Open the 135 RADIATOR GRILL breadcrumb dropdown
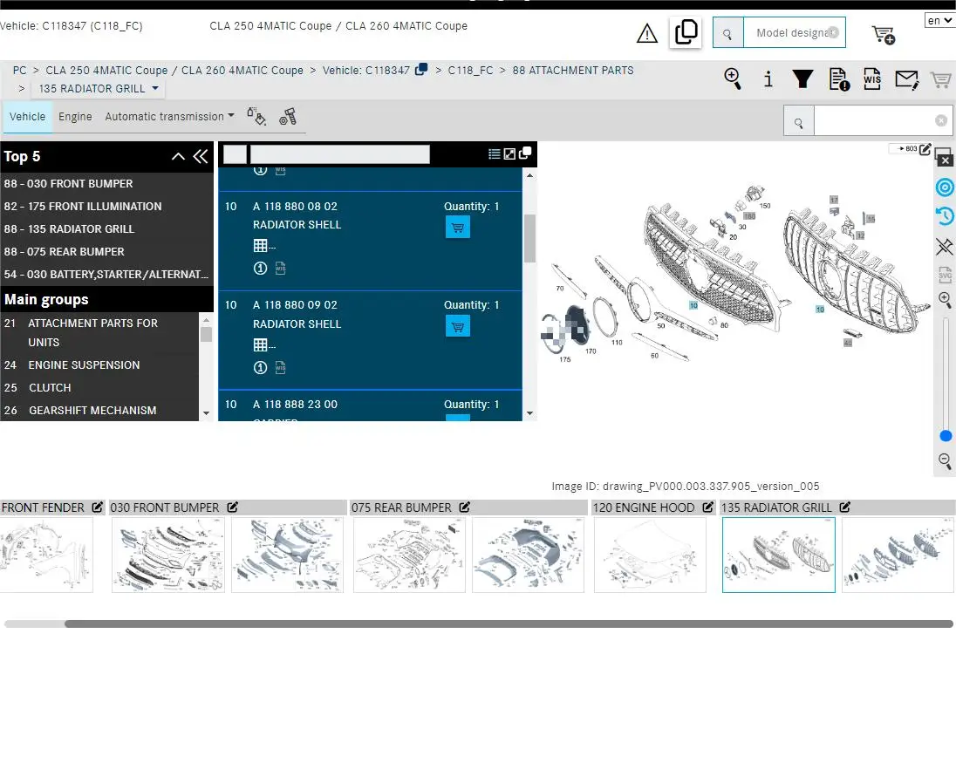The width and height of the screenshot is (956, 763). [x=99, y=88]
